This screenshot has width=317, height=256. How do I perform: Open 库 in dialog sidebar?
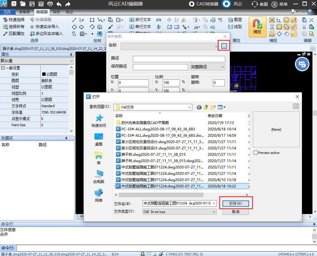[99, 158]
